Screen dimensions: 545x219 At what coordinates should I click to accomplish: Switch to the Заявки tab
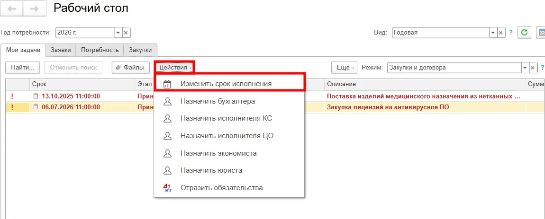point(61,50)
